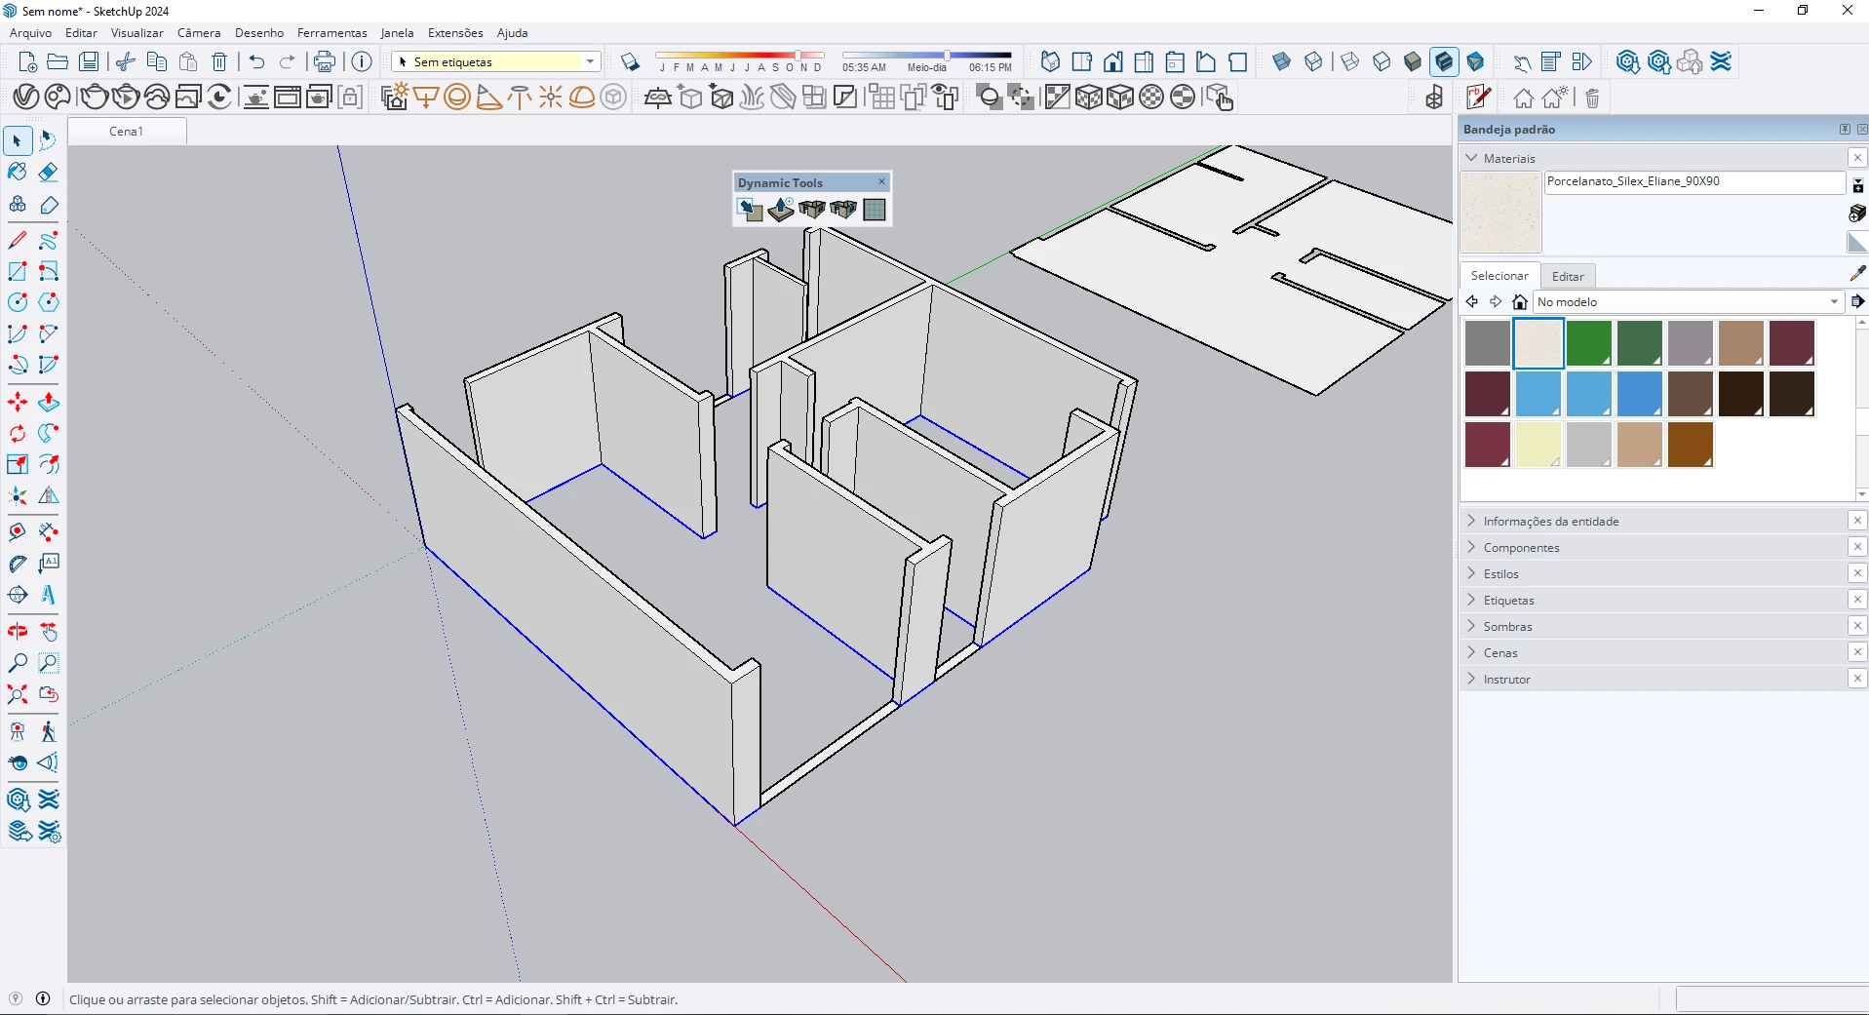Select the Walk tool
Screen dimensions: 1869x1015
(x=48, y=731)
